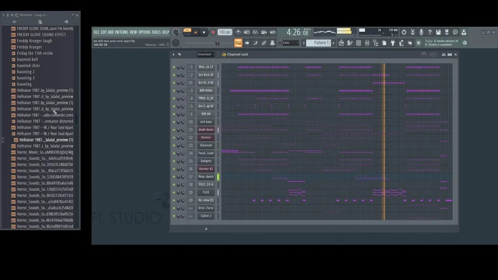Viewport: 498px width, 280px height.
Task: Click the red record button
Action: tap(212, 32)
